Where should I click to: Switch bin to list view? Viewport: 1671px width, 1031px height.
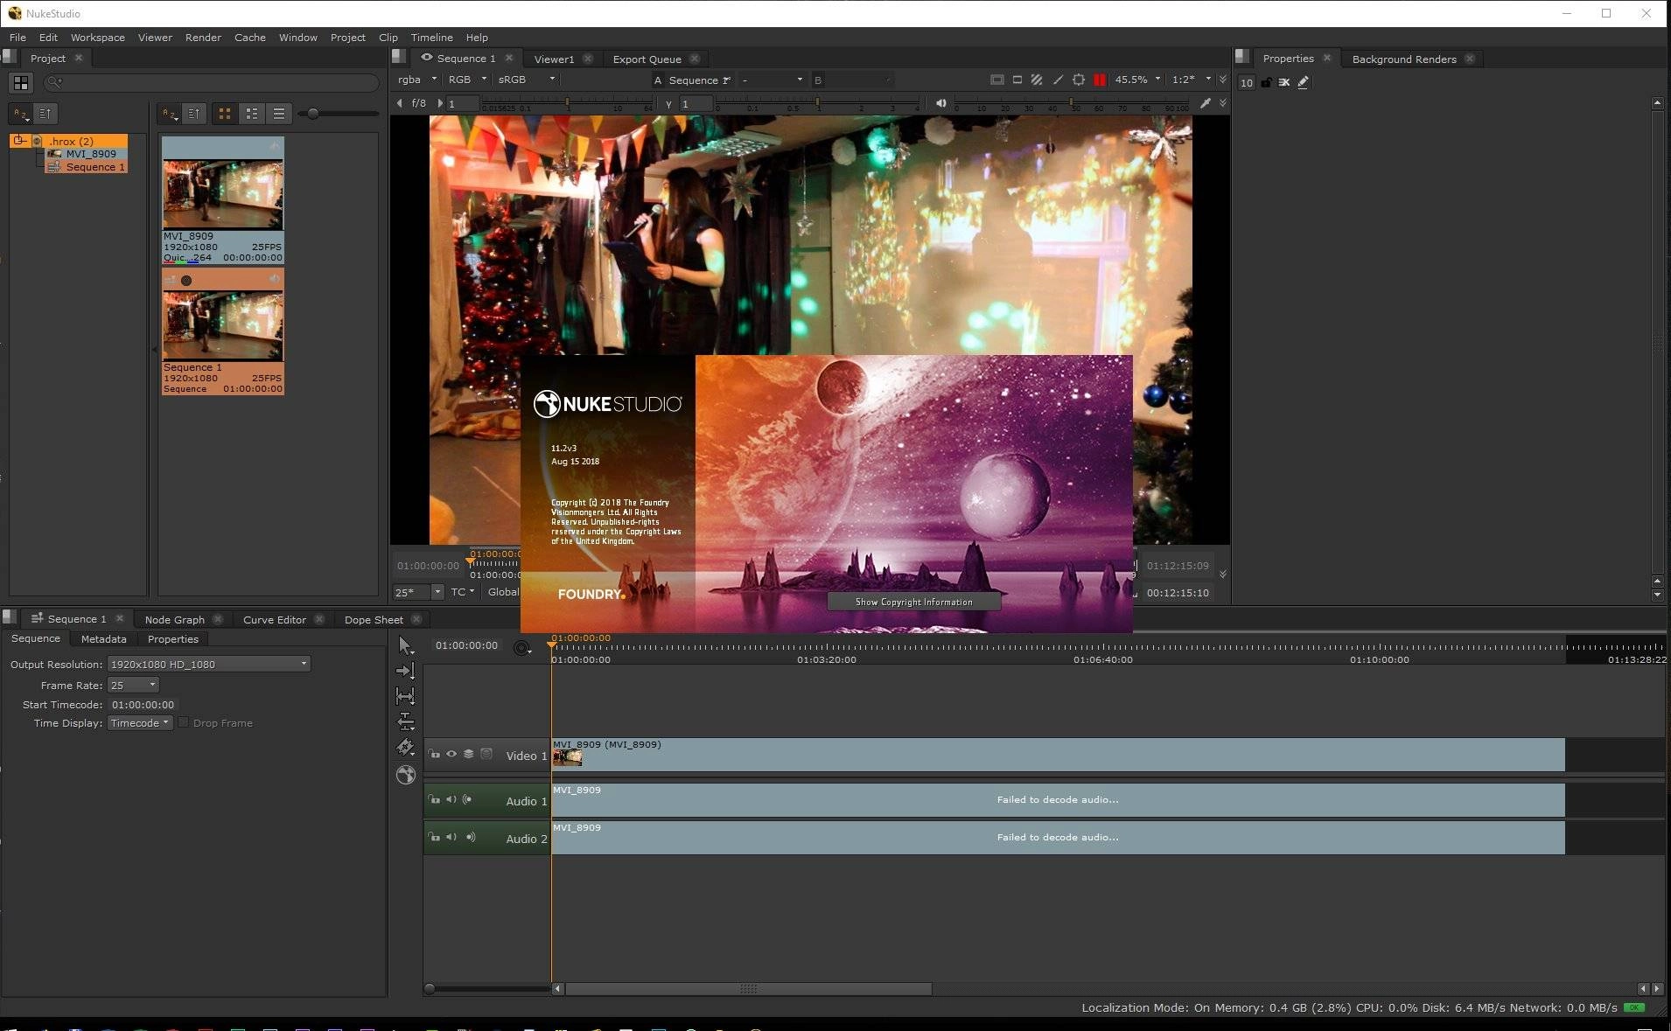[x=279, y=114]
